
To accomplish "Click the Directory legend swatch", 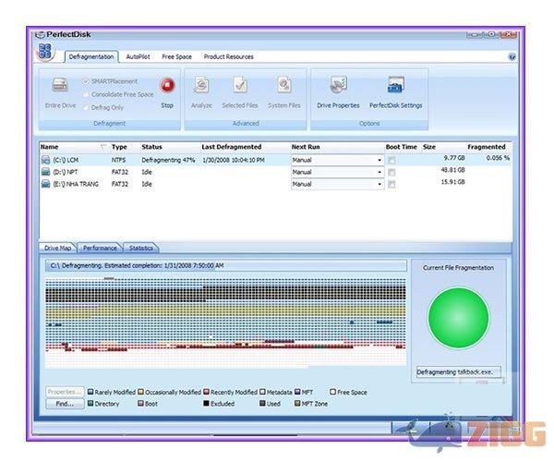I will click(90, 403).
